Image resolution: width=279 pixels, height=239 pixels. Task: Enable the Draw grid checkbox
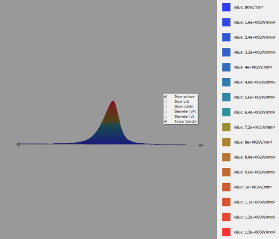pos(165,102)
